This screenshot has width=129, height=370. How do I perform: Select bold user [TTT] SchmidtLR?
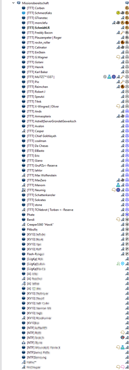[x=38, y=28]
